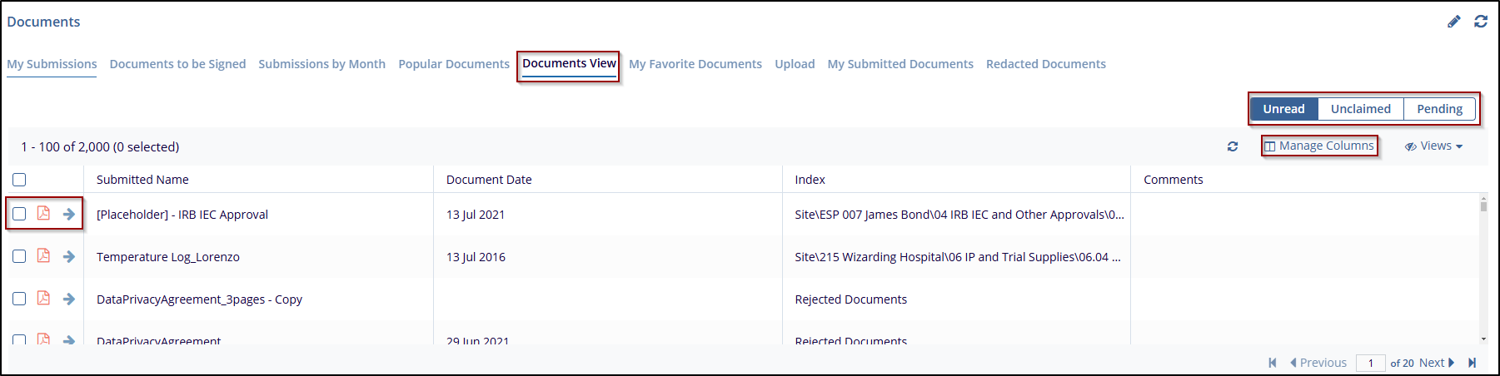
Task: Open PDF icon for IRB IEC Approval row
Action: (43, 214)
